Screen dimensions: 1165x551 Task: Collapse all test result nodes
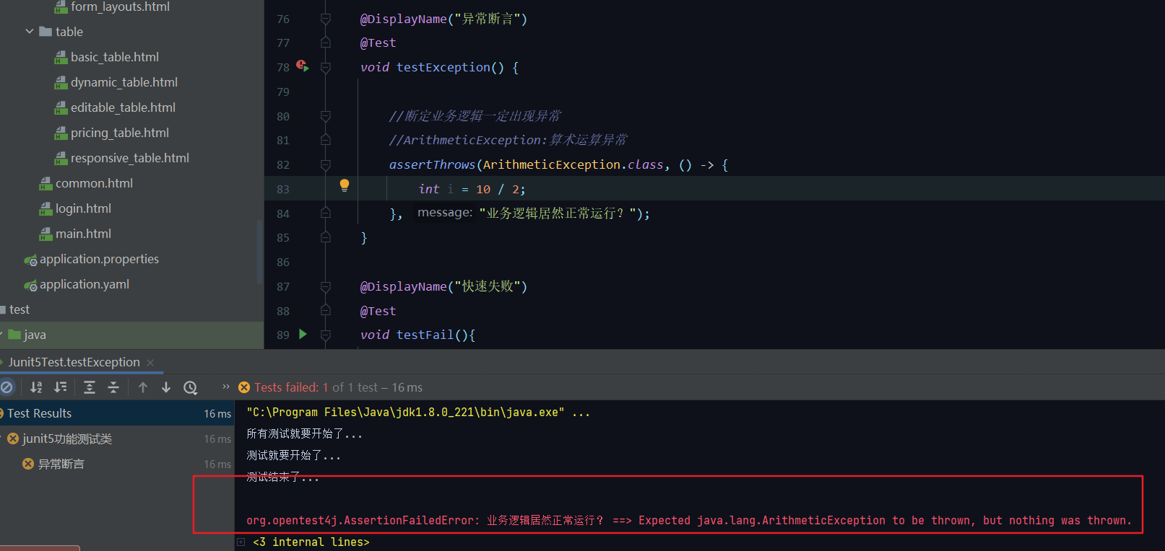[113, 387]
